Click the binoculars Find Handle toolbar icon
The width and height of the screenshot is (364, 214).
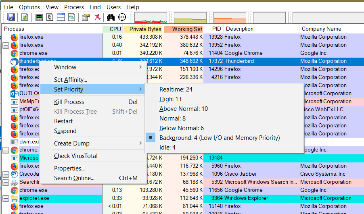click(x=111, y=17)
